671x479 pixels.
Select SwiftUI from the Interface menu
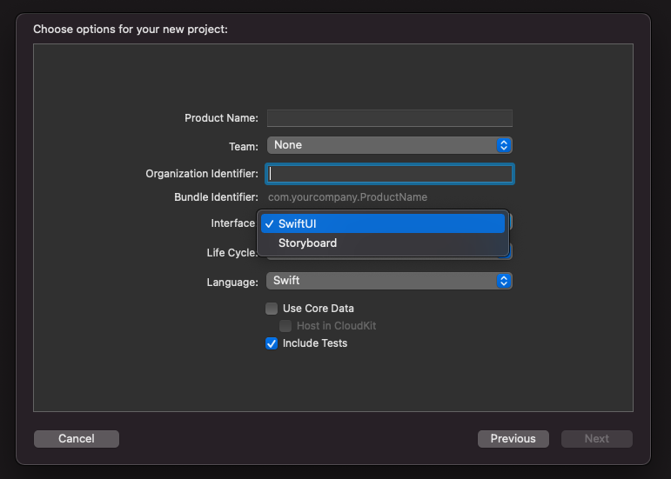pyautogui.click(x=383, y=223)
